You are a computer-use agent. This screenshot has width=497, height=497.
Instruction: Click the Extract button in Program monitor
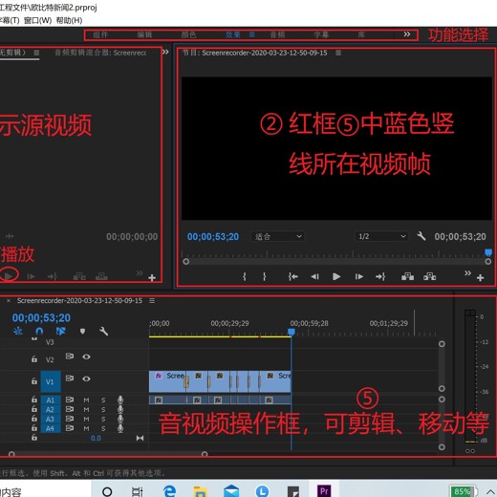point(430,276)
